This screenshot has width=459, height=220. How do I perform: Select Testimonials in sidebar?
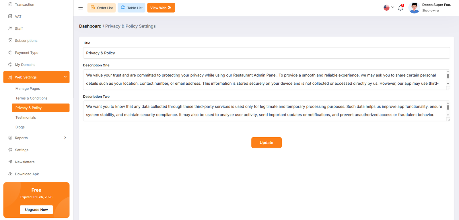(x=26, y=118)
